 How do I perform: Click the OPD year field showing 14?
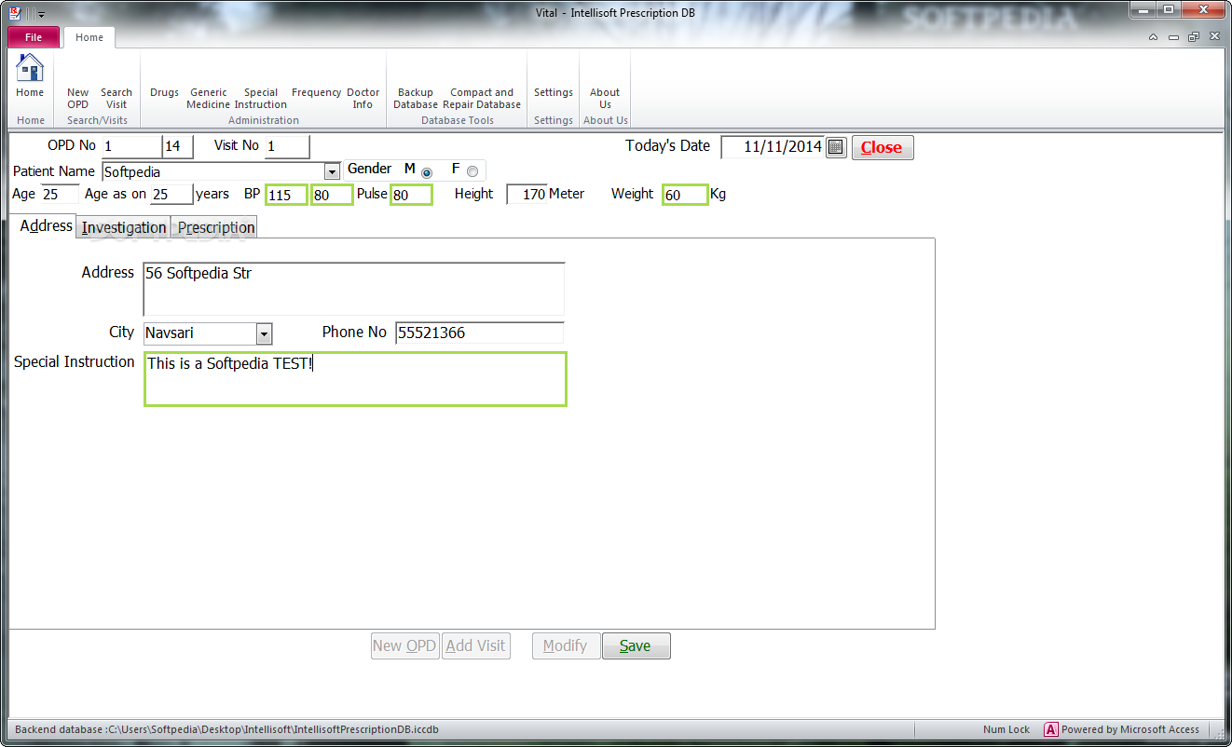(x=177, y=146)
